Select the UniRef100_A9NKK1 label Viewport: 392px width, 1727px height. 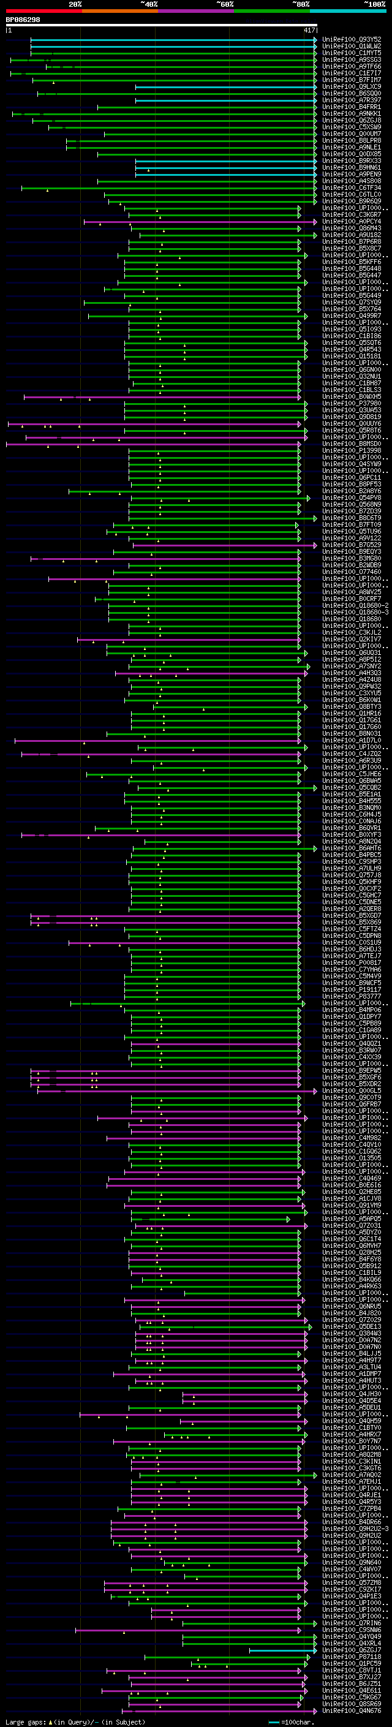click(x=352, y=113)
